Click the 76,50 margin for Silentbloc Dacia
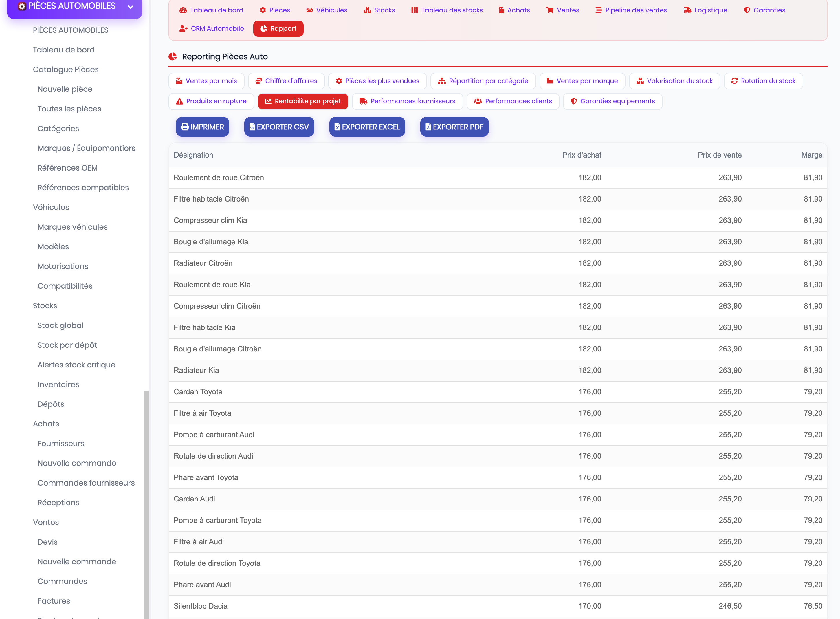The height and width of the screenshot is (619, 840). (813, 606)
